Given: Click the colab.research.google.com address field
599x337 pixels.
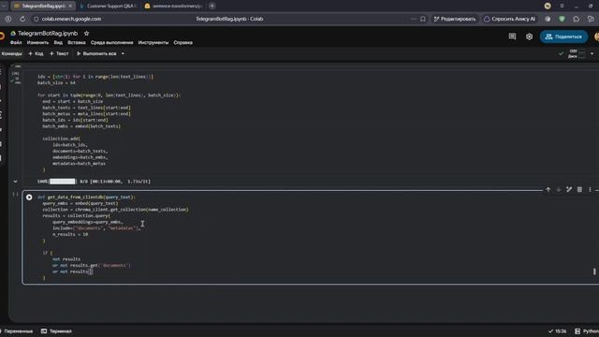Looking at the screenshot, I should tap(71, 19).
